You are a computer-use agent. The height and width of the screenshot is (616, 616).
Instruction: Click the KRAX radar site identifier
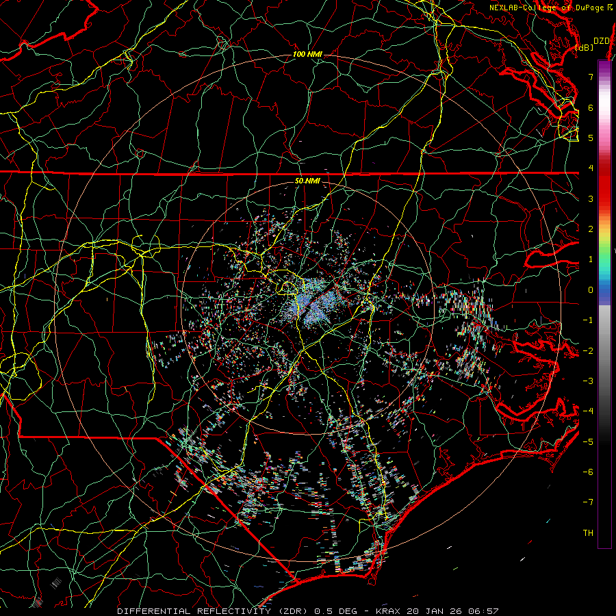pos(388,611)
